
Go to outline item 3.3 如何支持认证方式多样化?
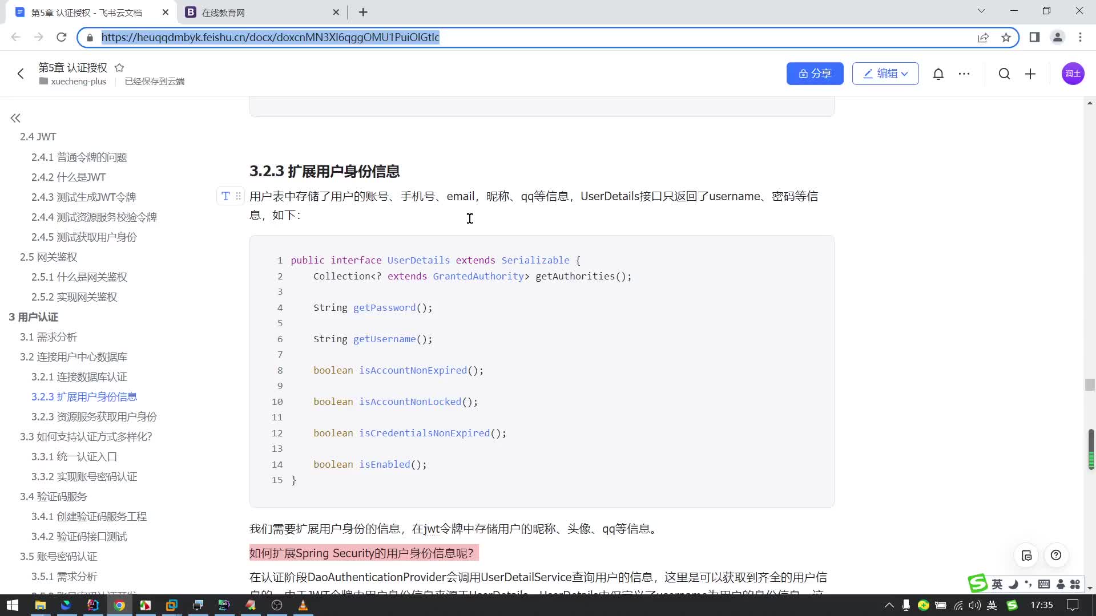[x=86, y=436]
